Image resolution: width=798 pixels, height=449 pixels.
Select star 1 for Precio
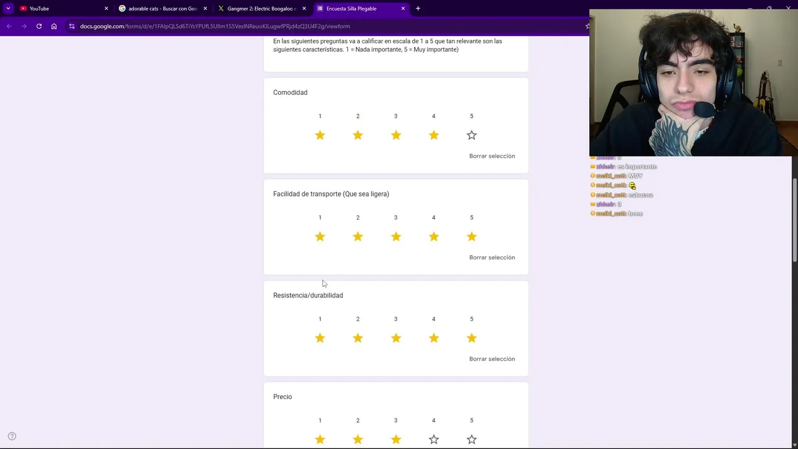click(320, 440)
